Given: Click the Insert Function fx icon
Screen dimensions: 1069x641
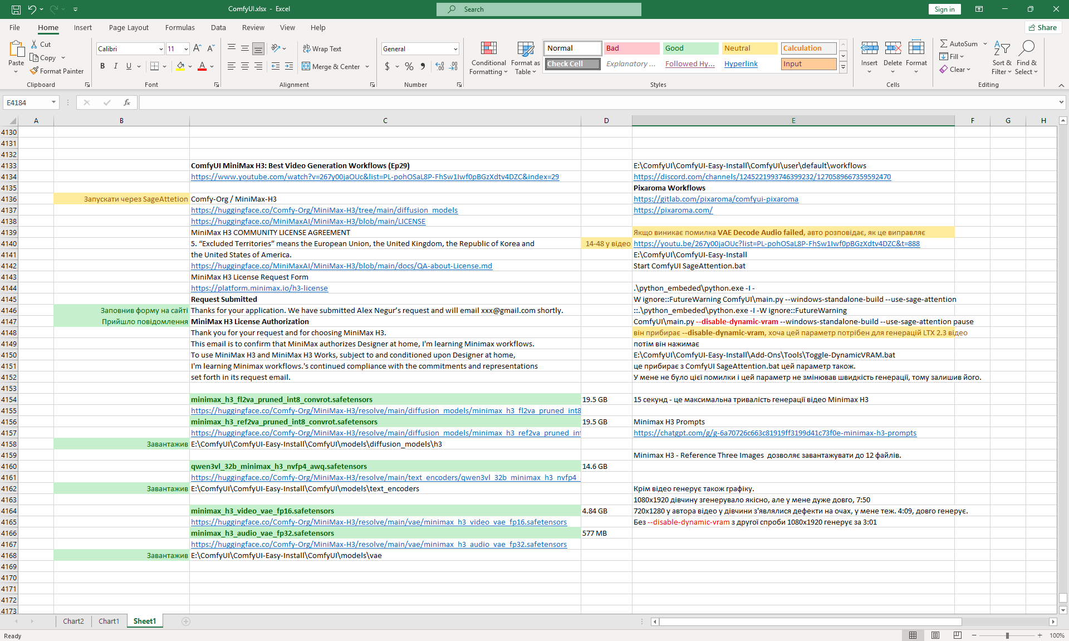Looking at the screenshot, I should [x=127, y=102].
